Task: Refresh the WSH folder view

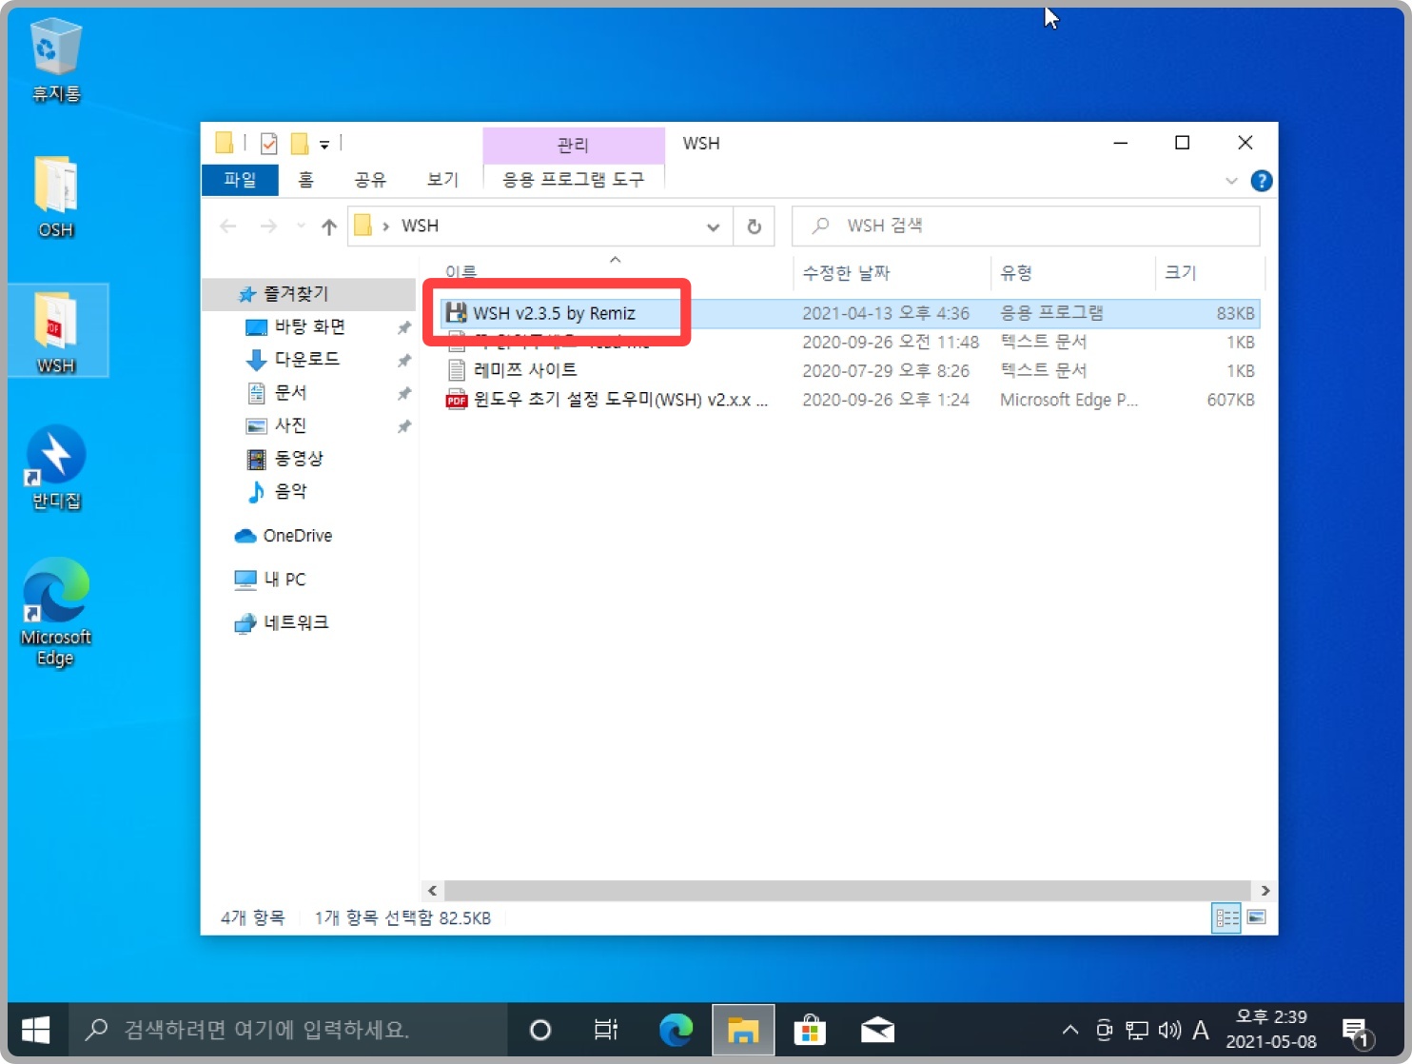Action: pyautogui.click(x=754, y=226)
